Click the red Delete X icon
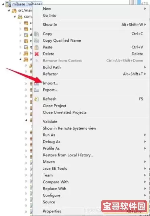150x216 pixels. pos(37,54)
